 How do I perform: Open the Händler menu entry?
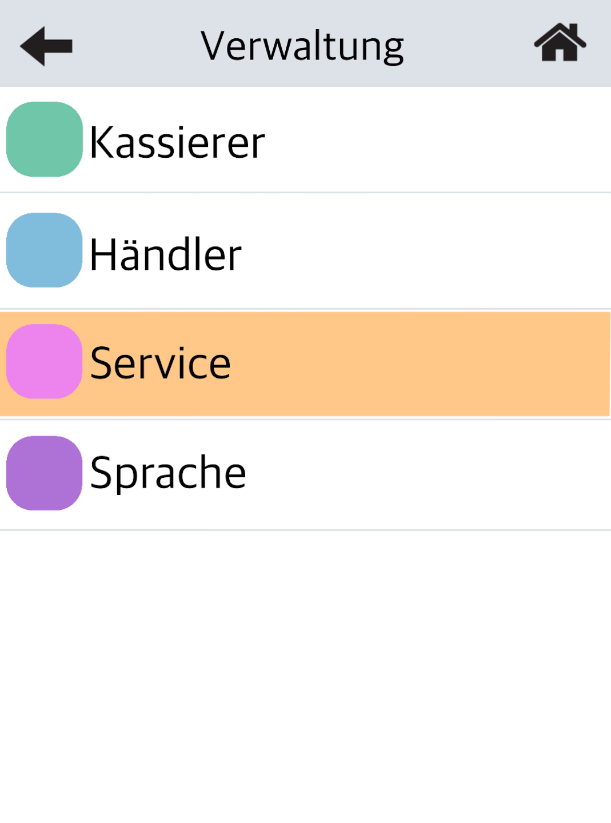click(305, 251)
